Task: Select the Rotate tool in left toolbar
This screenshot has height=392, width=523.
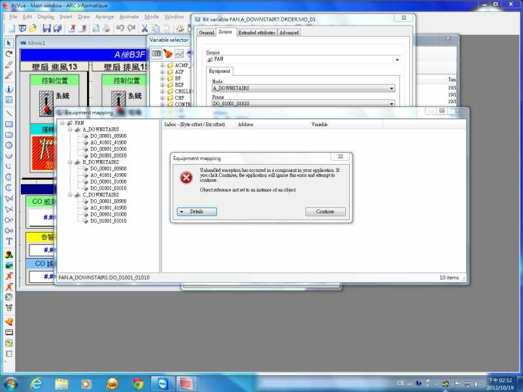Action: [x=9, y=54]
